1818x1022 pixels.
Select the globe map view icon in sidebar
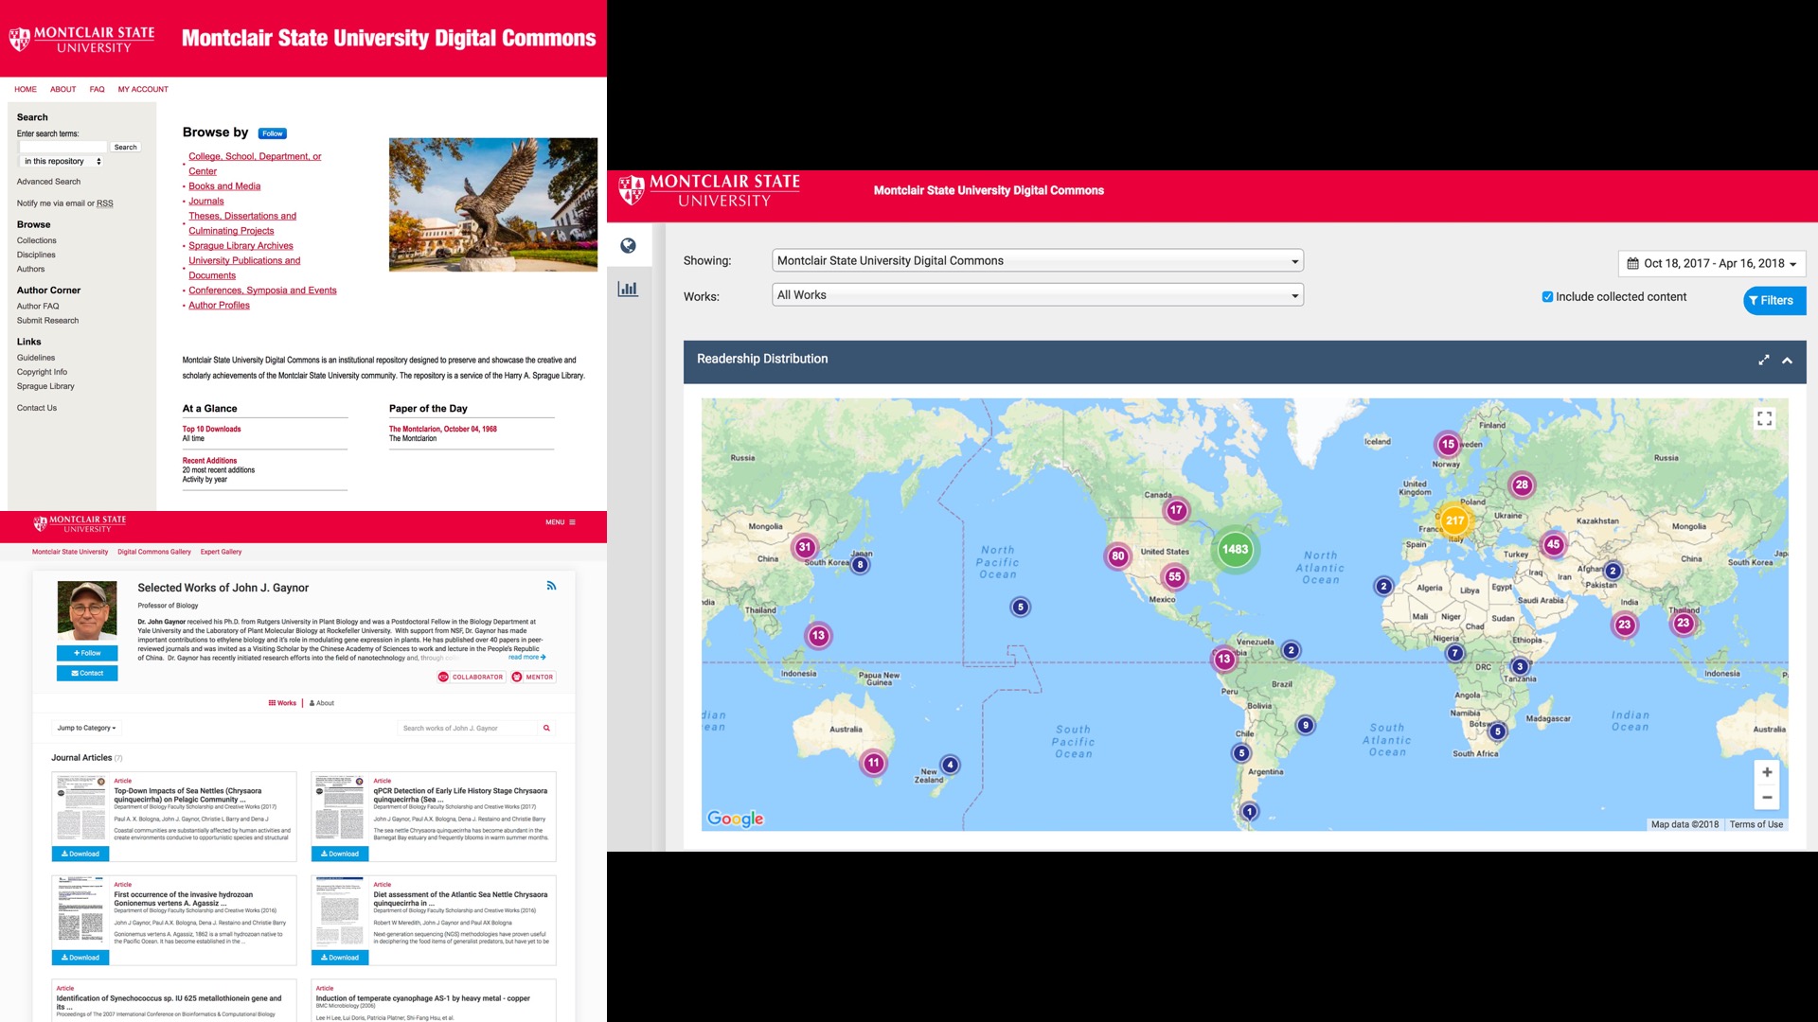(x=627, y=245)
